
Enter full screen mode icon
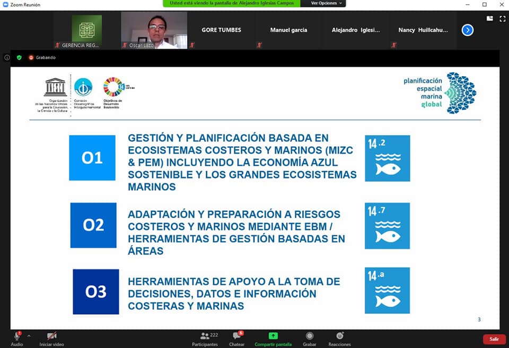(x=502, y=19)
